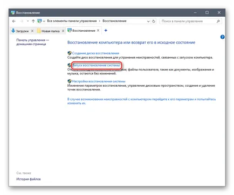Refresh the page using the refresh icon
This screenshot has width=234, height=195.
pos(154,21)
